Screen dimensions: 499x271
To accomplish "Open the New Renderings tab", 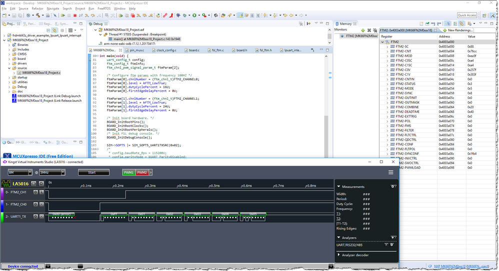I will pyautogui.click(x=457, y=30).
